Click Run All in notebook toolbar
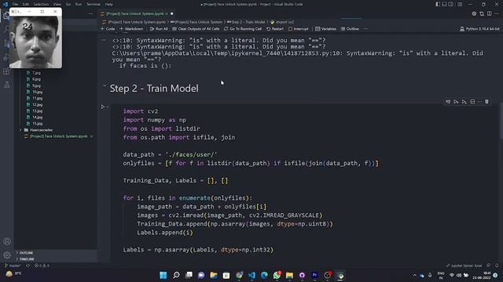 tap(159, 29)
